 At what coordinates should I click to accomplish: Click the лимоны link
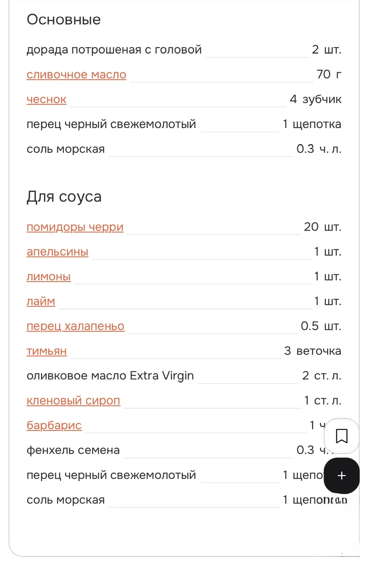[x=49, y=276]
